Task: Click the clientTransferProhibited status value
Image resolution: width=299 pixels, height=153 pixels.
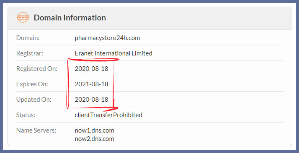Action: 108,115
